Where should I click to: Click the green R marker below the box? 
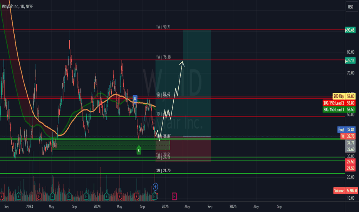point(139,150)
